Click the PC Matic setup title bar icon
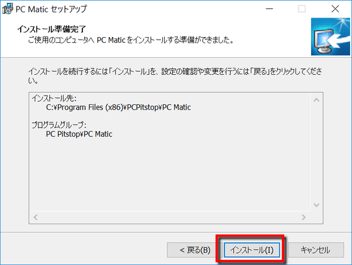The height and width of the screenshot is (265, 352). (8, 9)
